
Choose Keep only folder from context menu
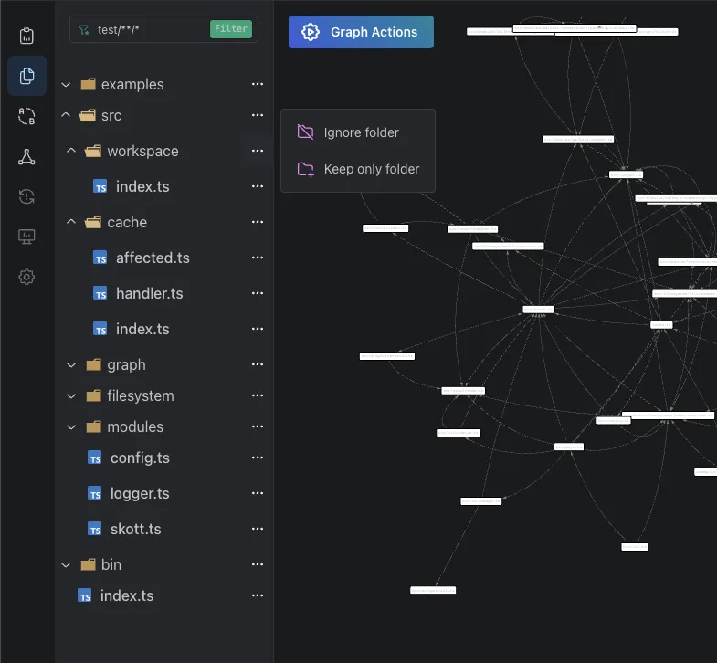point(357,169)
